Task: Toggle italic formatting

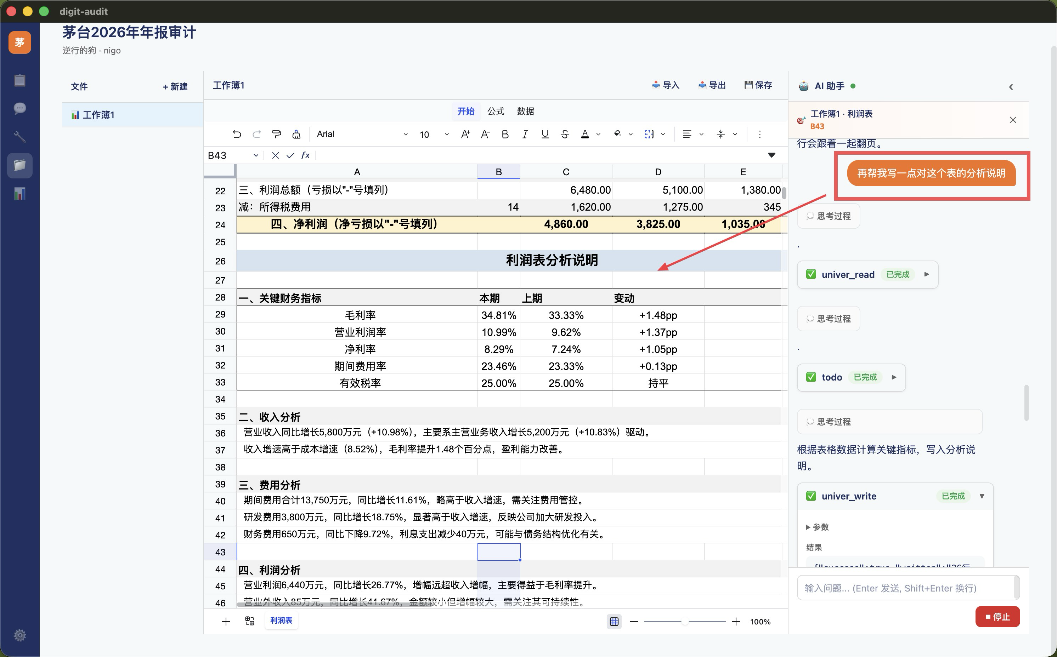Action: (525, 134)
